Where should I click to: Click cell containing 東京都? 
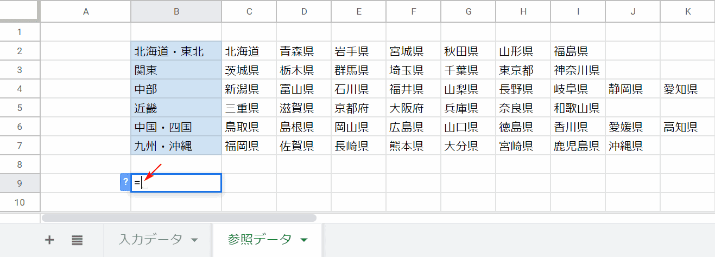(x=523, y=70)
